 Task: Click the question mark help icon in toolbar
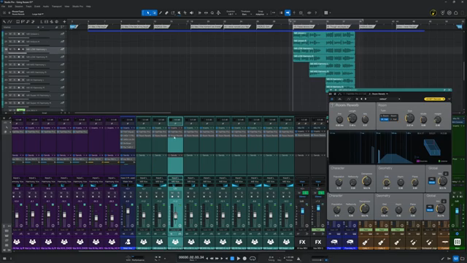click(x=316, y=13)
